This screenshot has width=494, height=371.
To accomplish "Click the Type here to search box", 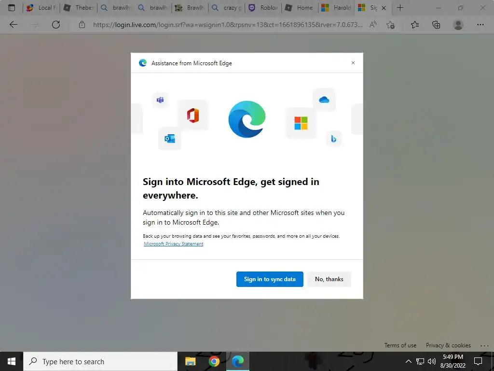I will tap(100, 361).
